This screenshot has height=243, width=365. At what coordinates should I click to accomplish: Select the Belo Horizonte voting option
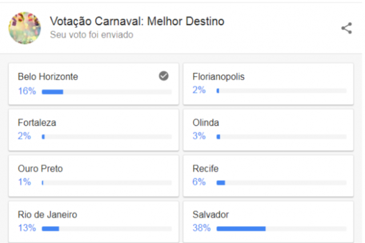pyautogui.click(x=94, y=84)
